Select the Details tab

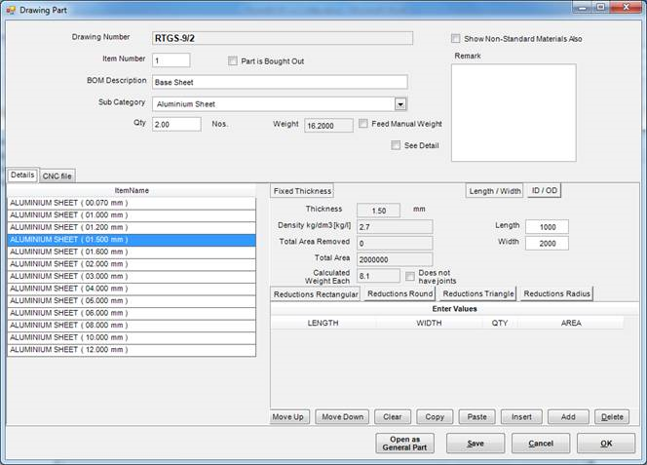tap(22, 175)
